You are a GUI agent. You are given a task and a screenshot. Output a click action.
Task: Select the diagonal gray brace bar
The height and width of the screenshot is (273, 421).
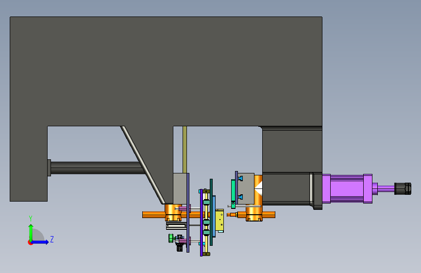pos(142,165)
